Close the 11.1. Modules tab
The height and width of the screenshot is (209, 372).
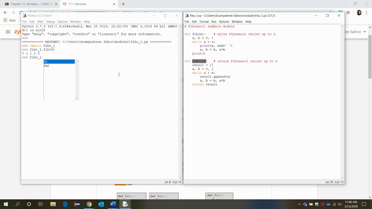pos(114,4)
